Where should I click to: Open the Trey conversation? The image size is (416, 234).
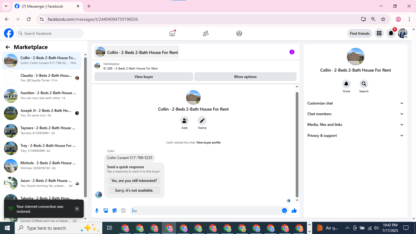(x=42, y=148)
